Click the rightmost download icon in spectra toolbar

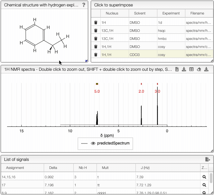coord(207,70)
